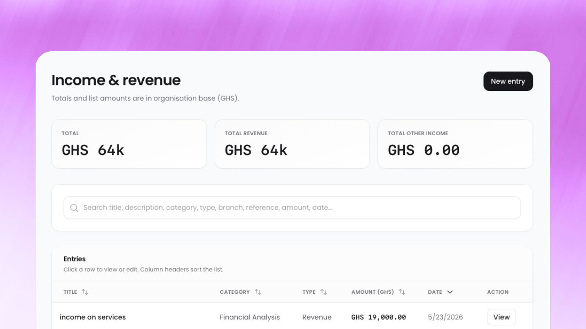586x329 pixels.
Task: Click the magnifier icon in search box
Action: [74, 208]
